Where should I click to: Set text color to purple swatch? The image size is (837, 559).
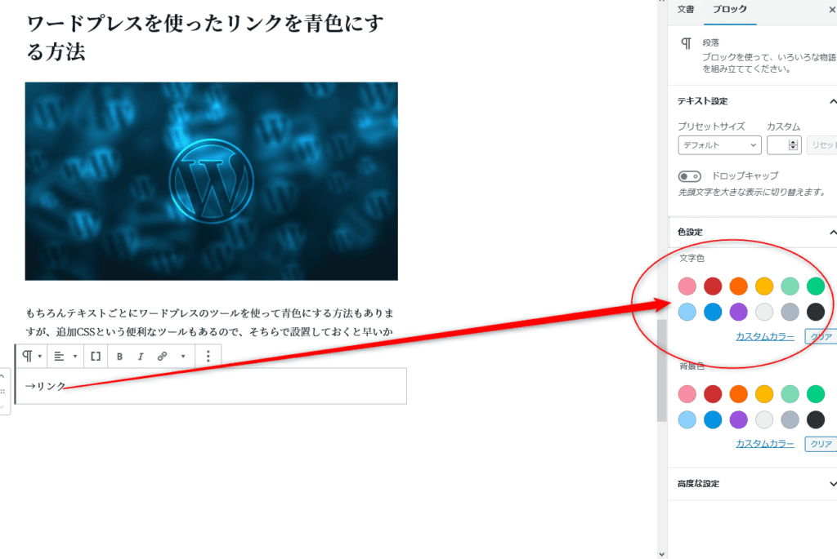pos(738,312)
